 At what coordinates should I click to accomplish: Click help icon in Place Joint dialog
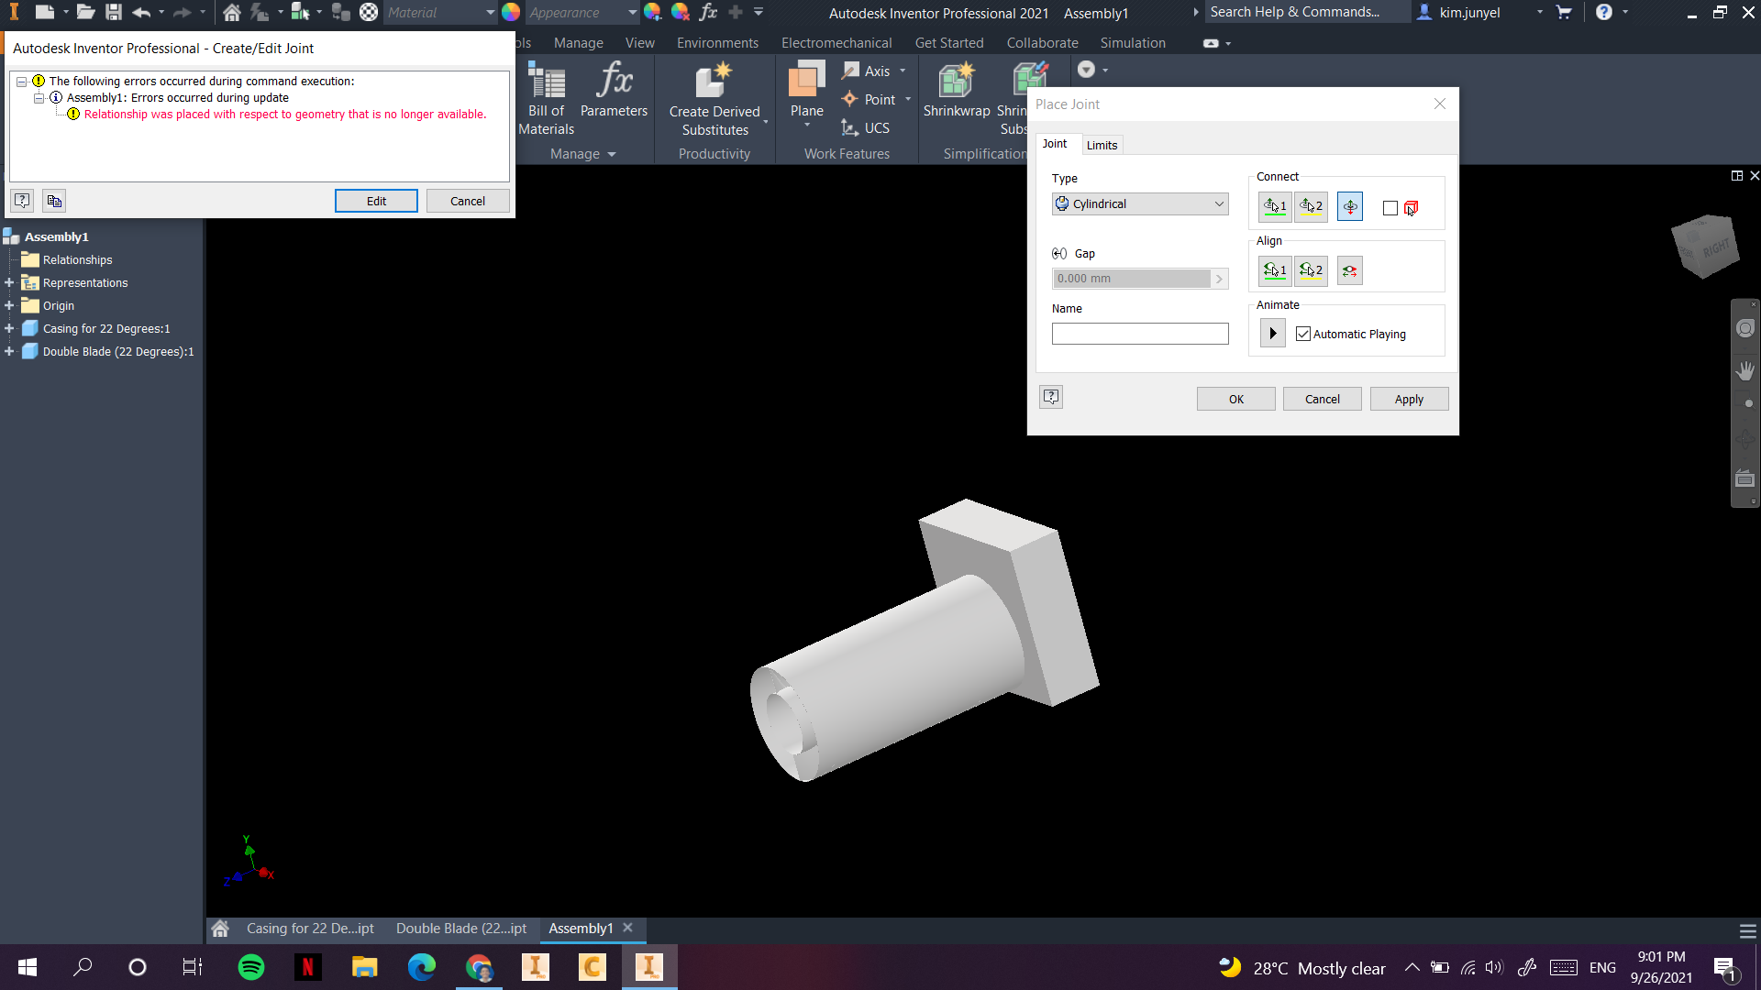point(1051,397)
